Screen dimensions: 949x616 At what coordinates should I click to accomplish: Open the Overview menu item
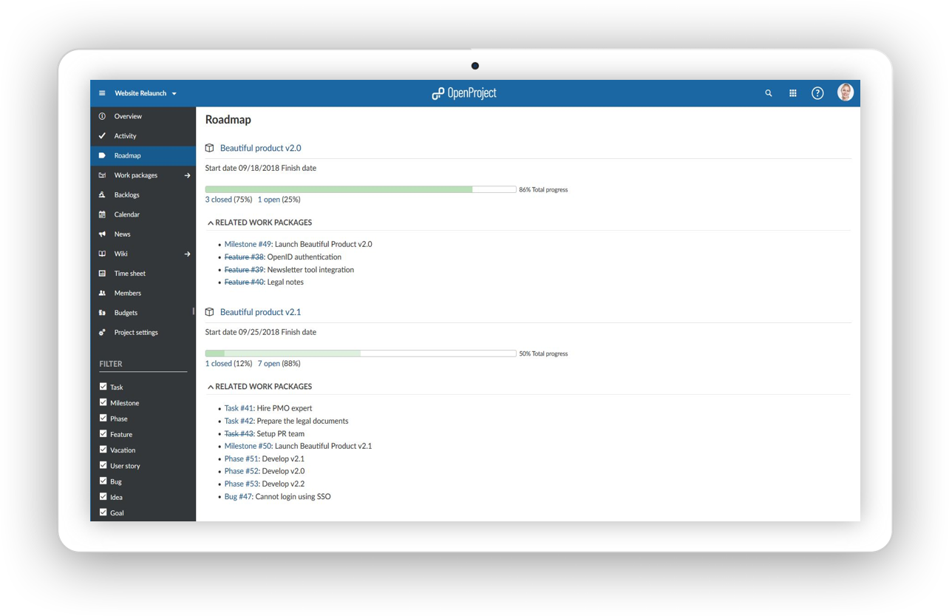[143, 116]
